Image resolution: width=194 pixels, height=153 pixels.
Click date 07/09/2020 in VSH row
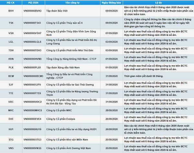point(112,33)
